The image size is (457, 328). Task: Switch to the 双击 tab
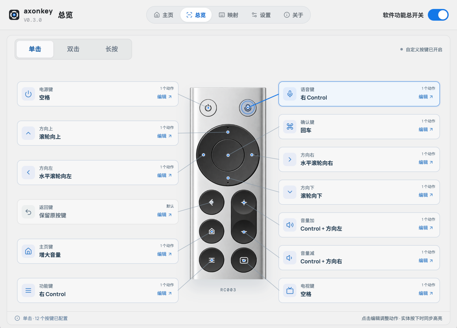(x=73, y=49)
